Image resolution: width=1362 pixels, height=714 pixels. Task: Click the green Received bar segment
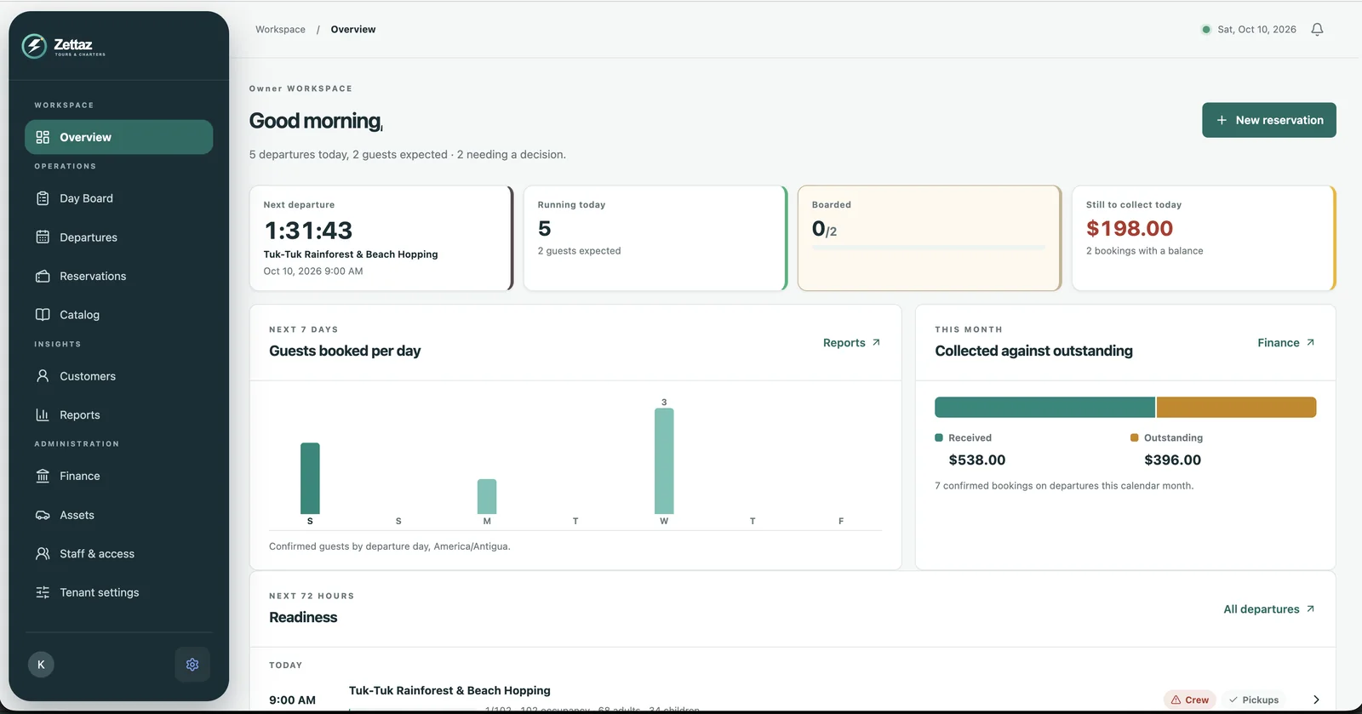coord(1044,407)
